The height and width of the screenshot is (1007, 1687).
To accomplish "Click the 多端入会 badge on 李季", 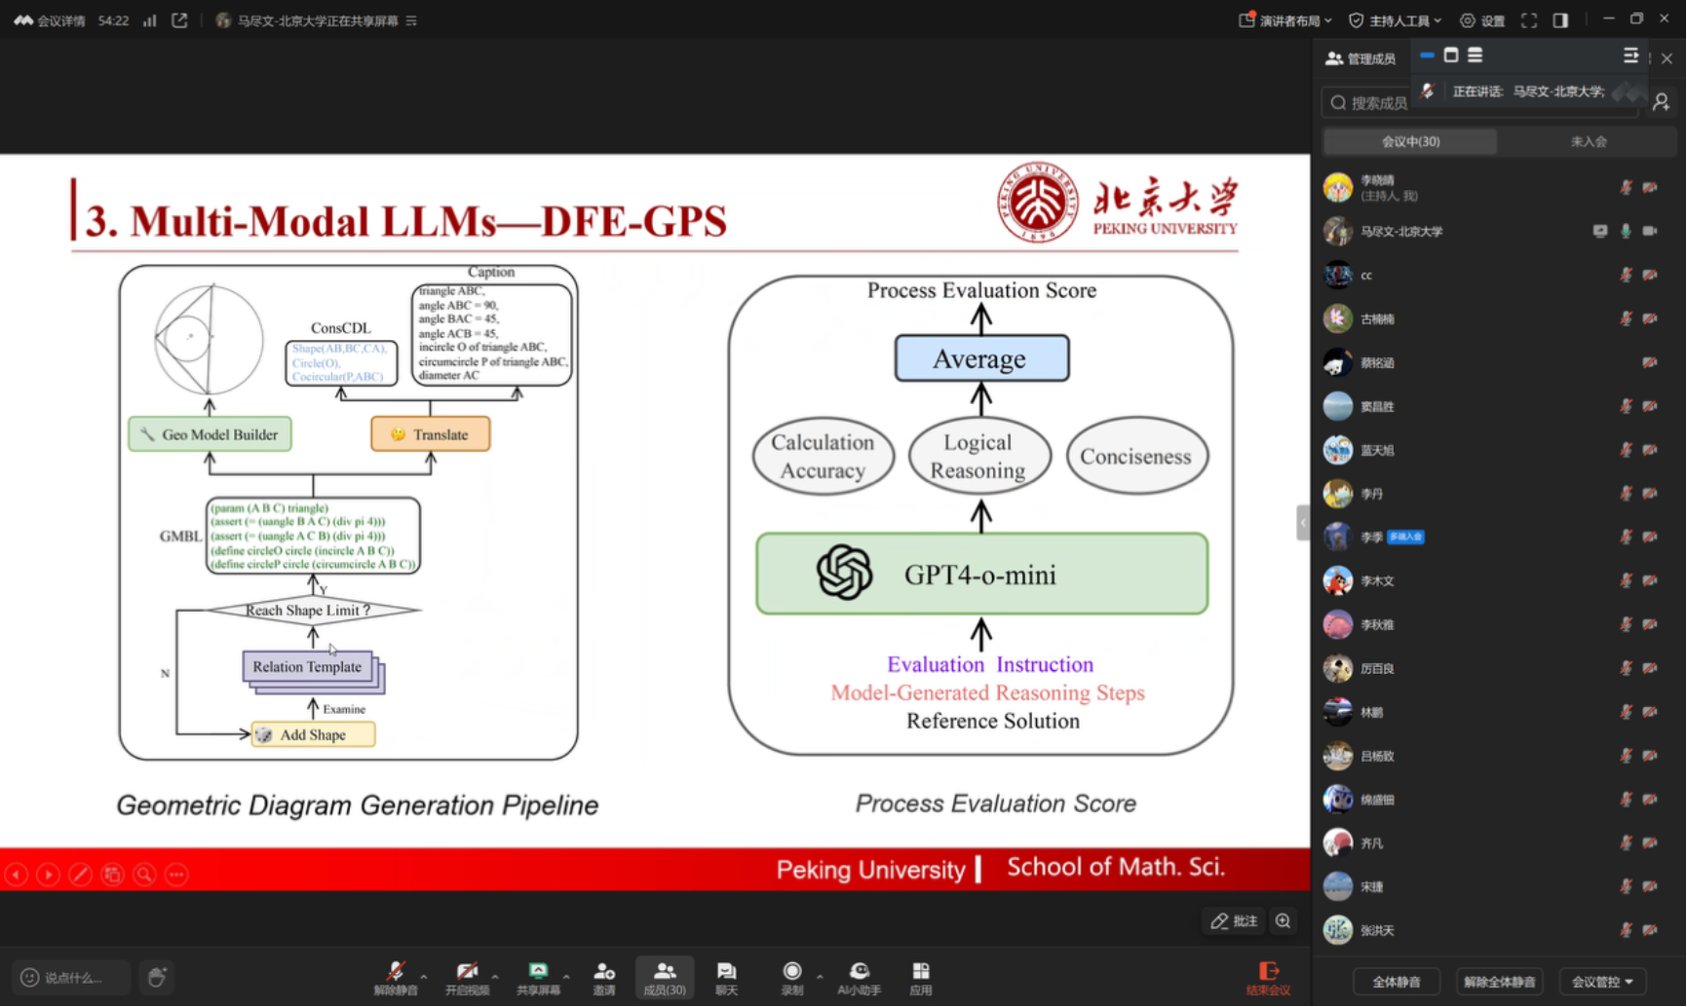I will pyautogui.click(x=1406, y=537).
